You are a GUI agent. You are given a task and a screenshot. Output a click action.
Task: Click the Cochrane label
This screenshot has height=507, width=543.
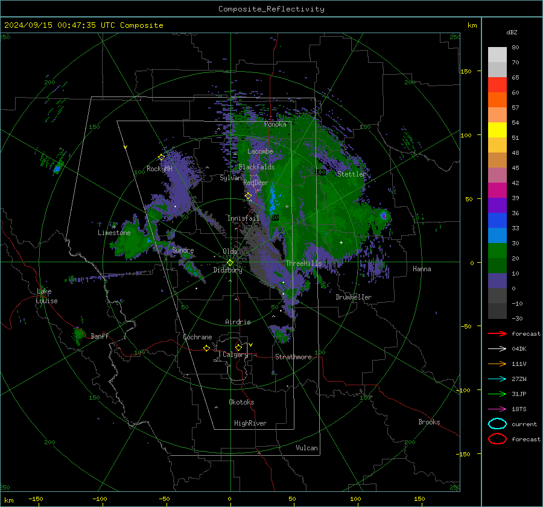click(197, 337)
